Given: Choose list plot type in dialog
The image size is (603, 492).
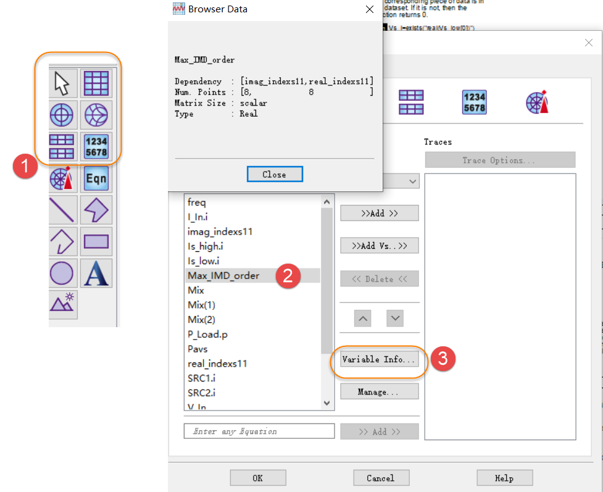Looking at the screenshot, I should pos(474,102).
